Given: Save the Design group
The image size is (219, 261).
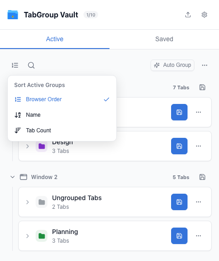Looking at the screenshot, I should (x=179, y=146).
